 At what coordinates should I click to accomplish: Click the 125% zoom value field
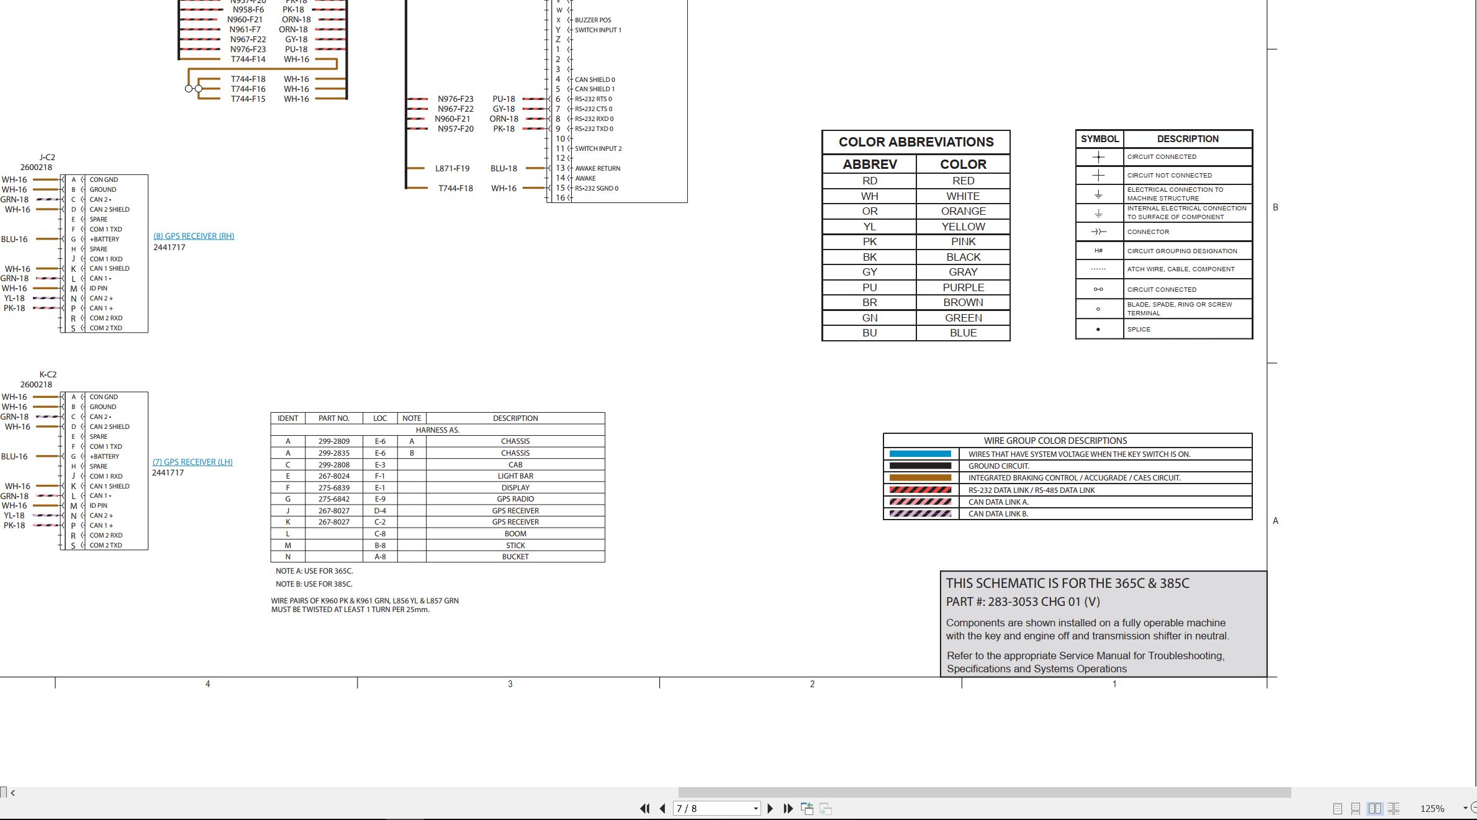click(1432, 809)
